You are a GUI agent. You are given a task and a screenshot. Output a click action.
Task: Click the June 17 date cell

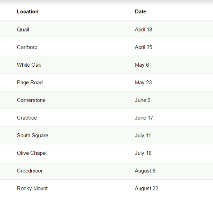click(x=144, y=118)
